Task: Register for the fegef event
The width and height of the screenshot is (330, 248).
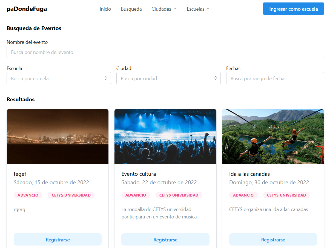Action: [x=58, y=240]
